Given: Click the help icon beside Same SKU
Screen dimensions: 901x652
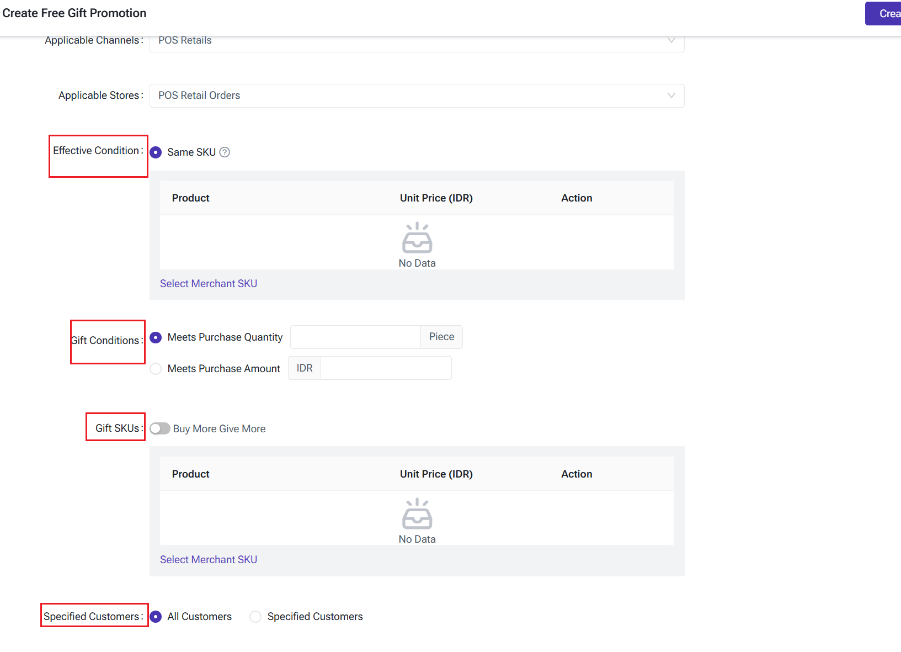Looking at the screenshot, I should pos(225,152).
